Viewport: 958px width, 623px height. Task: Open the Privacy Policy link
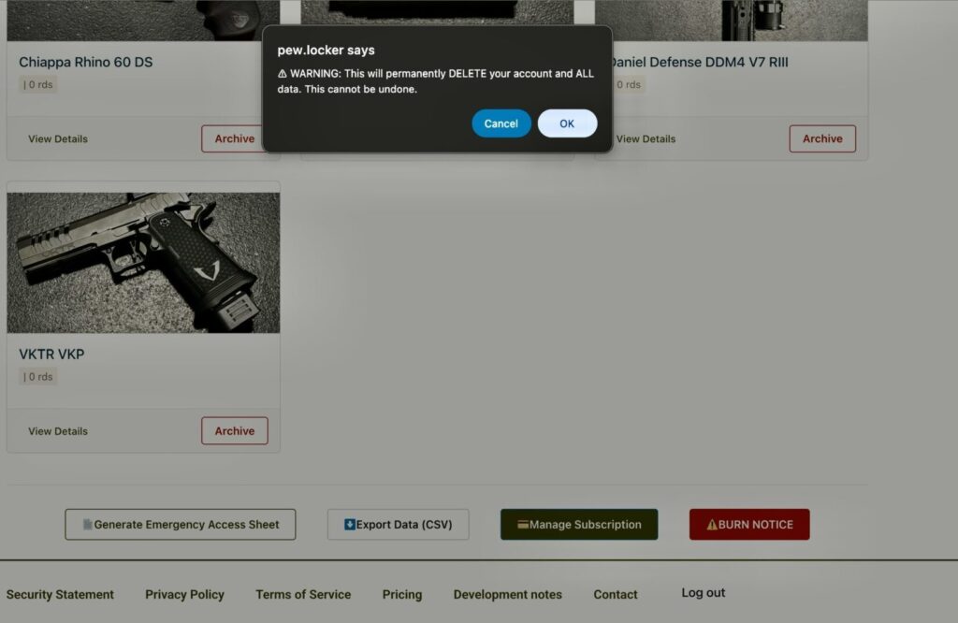point(184,594)
